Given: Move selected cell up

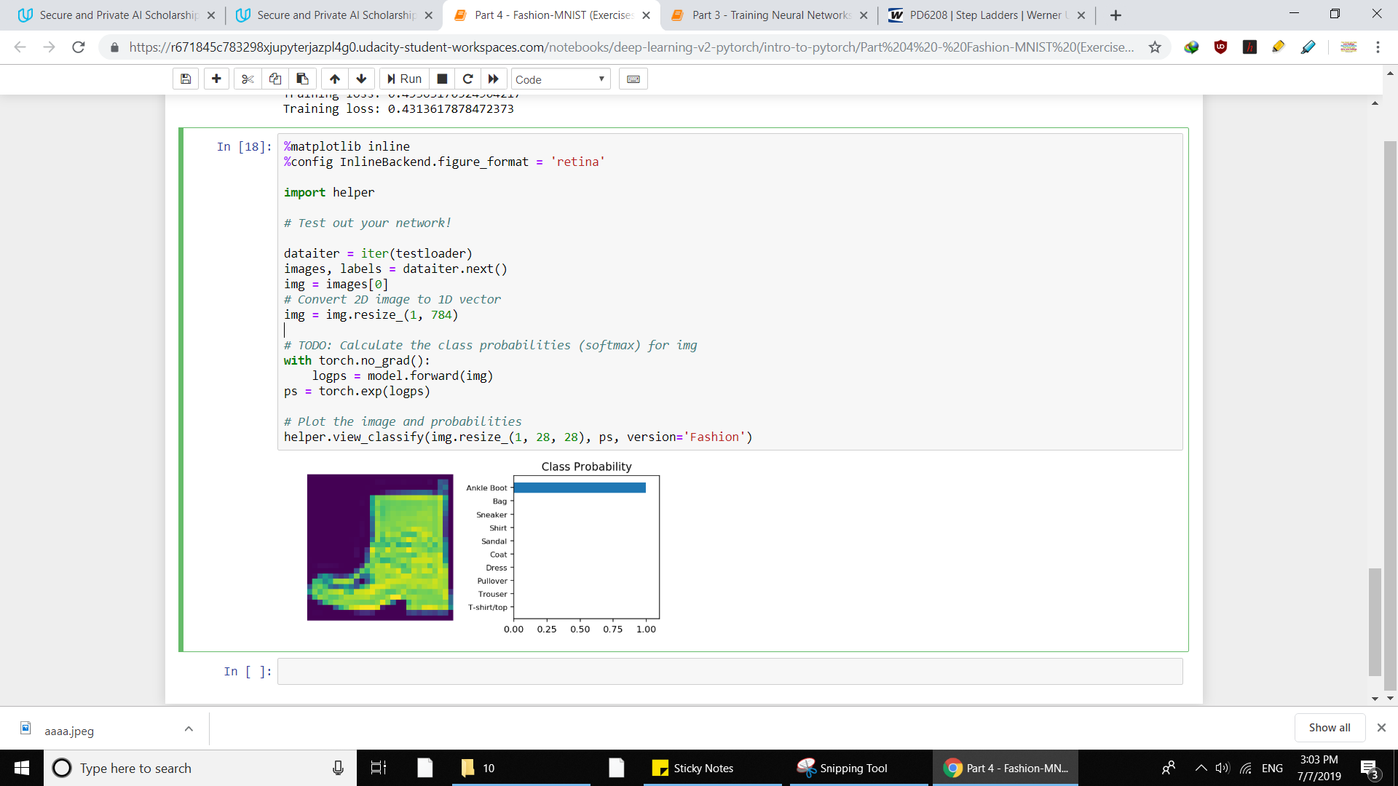Looking at the screenshot, I should point(335,79).
